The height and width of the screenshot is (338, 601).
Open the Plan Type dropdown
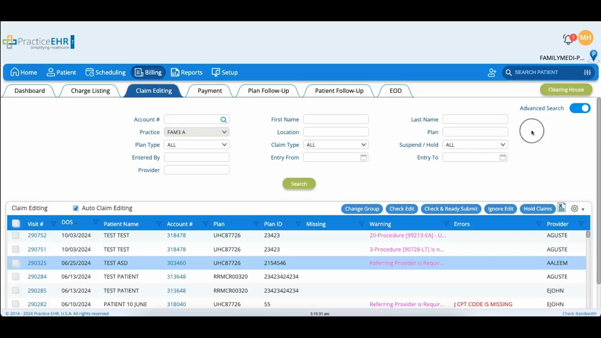point(197,145)
